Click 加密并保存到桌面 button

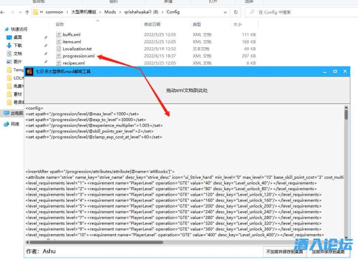(x=328, y=252)
